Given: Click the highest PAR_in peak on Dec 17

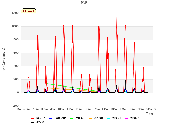Looking at the screenshot, I should click(117, 17).
